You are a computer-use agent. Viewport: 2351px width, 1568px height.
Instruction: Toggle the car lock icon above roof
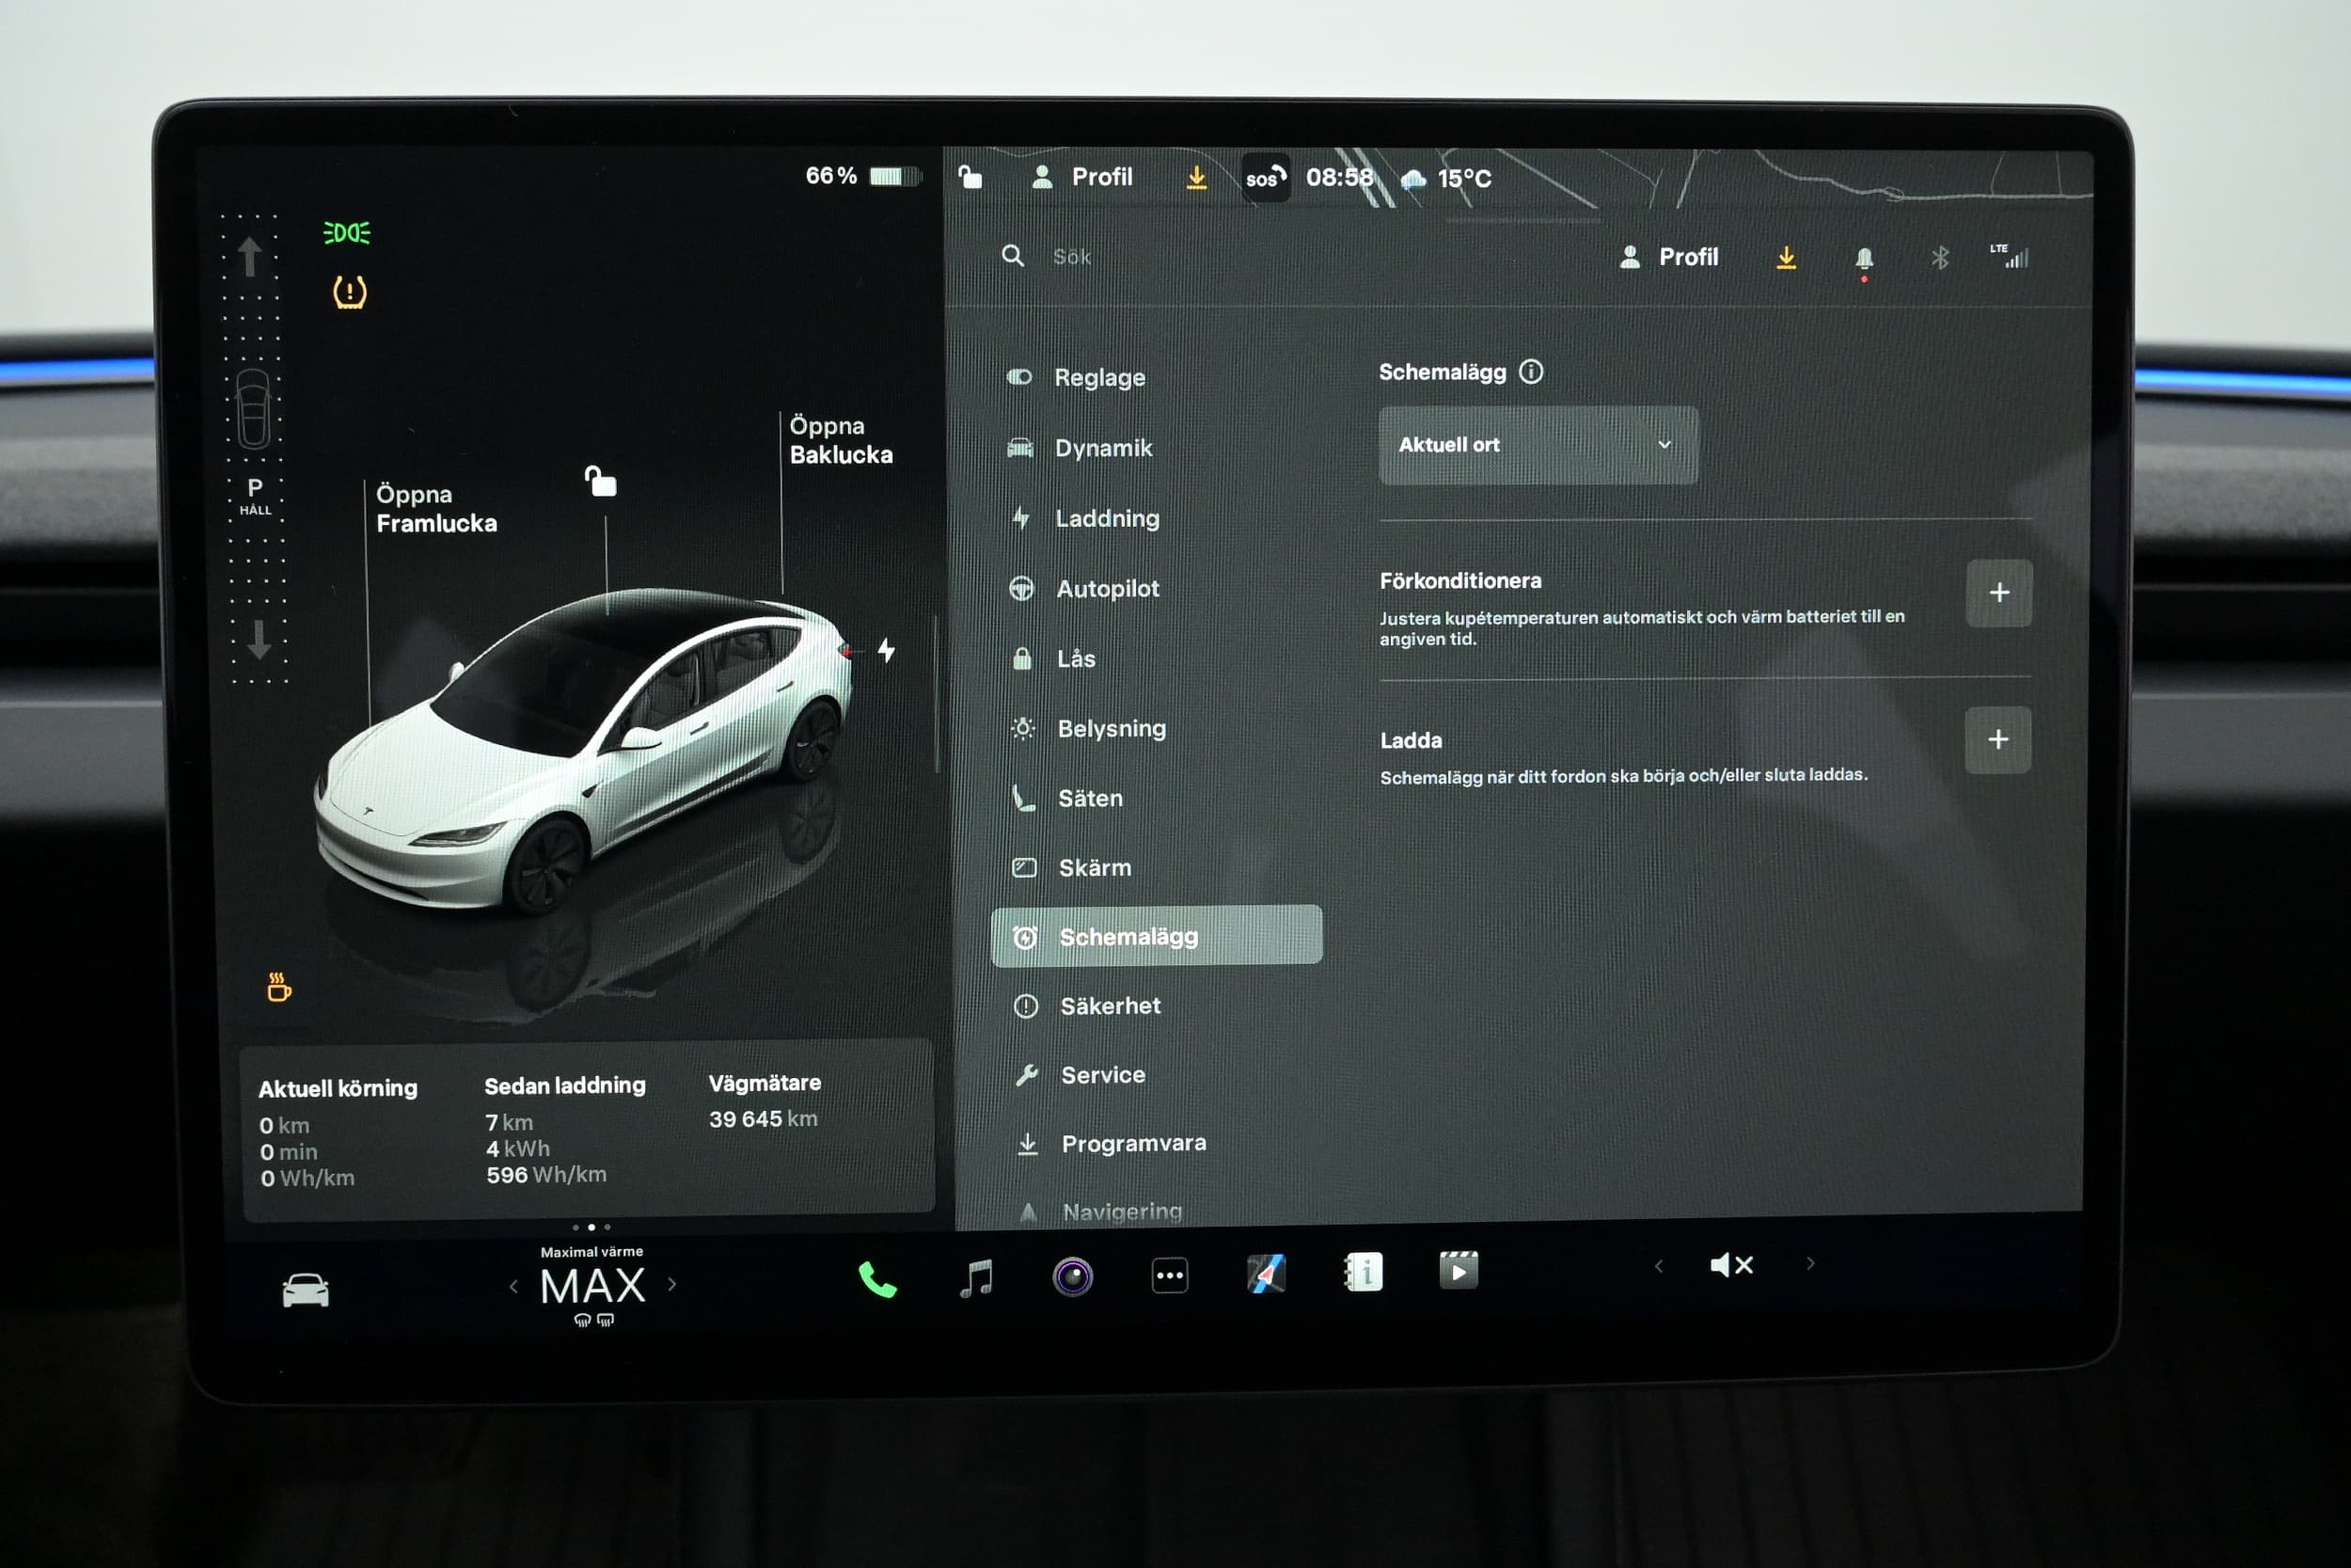point(601,482)
